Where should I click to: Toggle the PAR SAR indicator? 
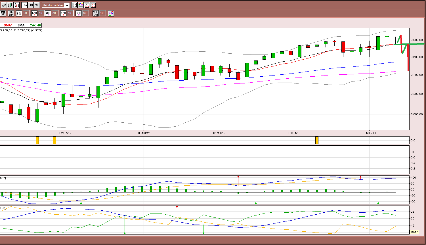click(11, 13)
